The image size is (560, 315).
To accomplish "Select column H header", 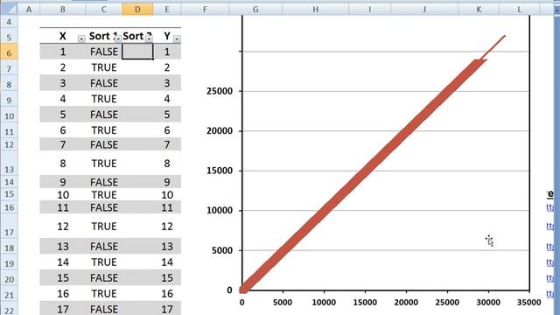I will coord(315,10).
